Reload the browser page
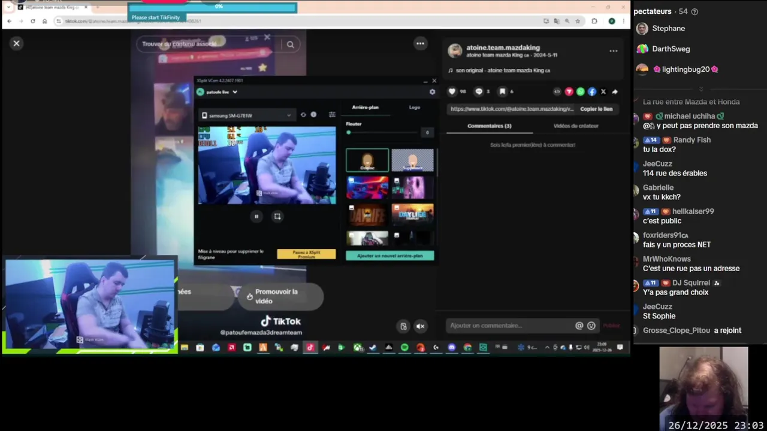Viewport: 767px width, 431px height. click(x=32, y=21)
